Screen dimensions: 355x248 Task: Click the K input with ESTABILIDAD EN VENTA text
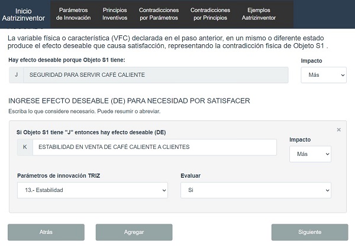click(154, 147)
